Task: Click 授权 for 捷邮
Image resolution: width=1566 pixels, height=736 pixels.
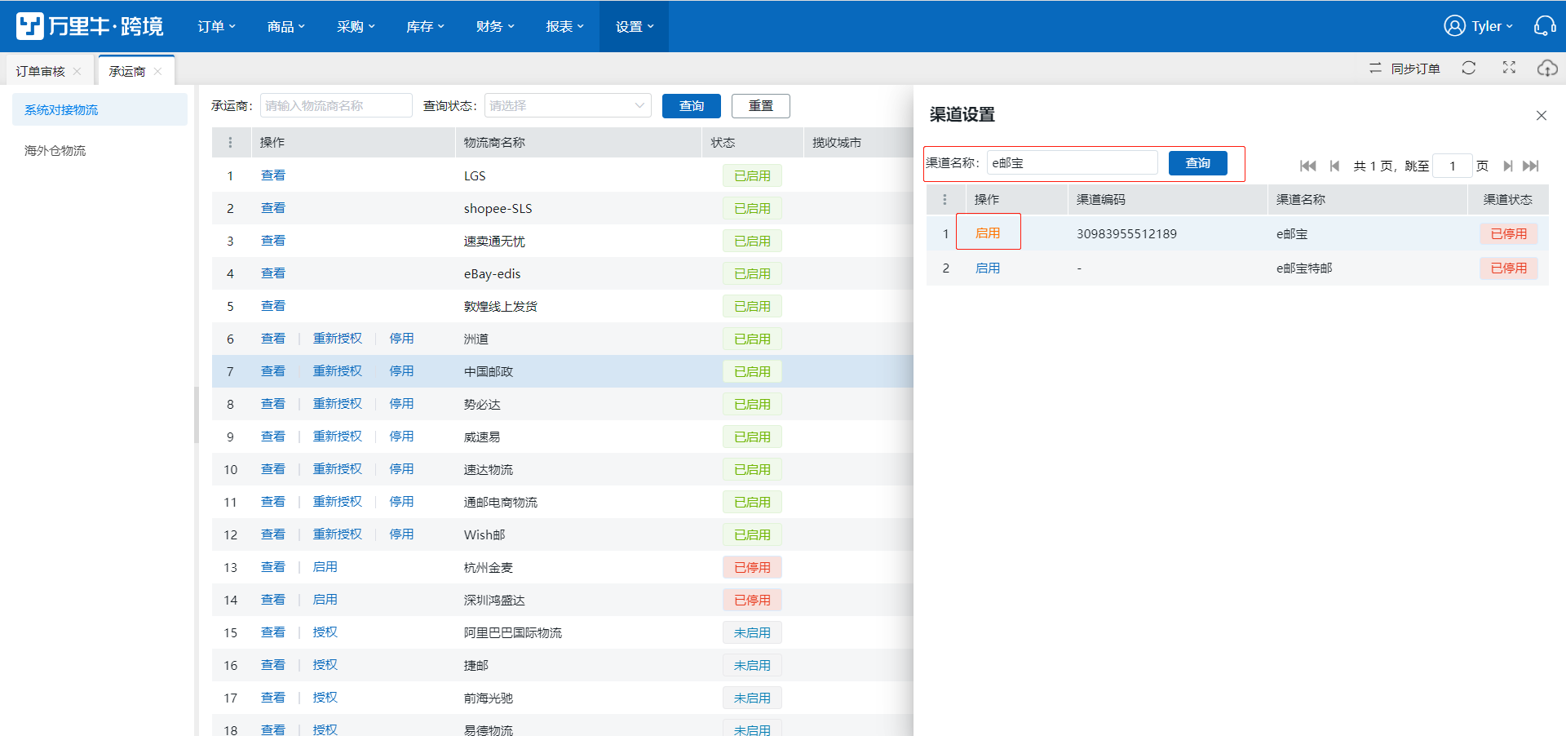Action: tap(325, 665)
